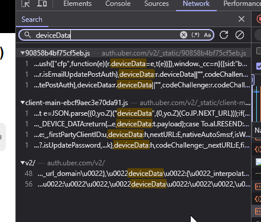
Task: Close the Search panel
Action: point(242,19)
